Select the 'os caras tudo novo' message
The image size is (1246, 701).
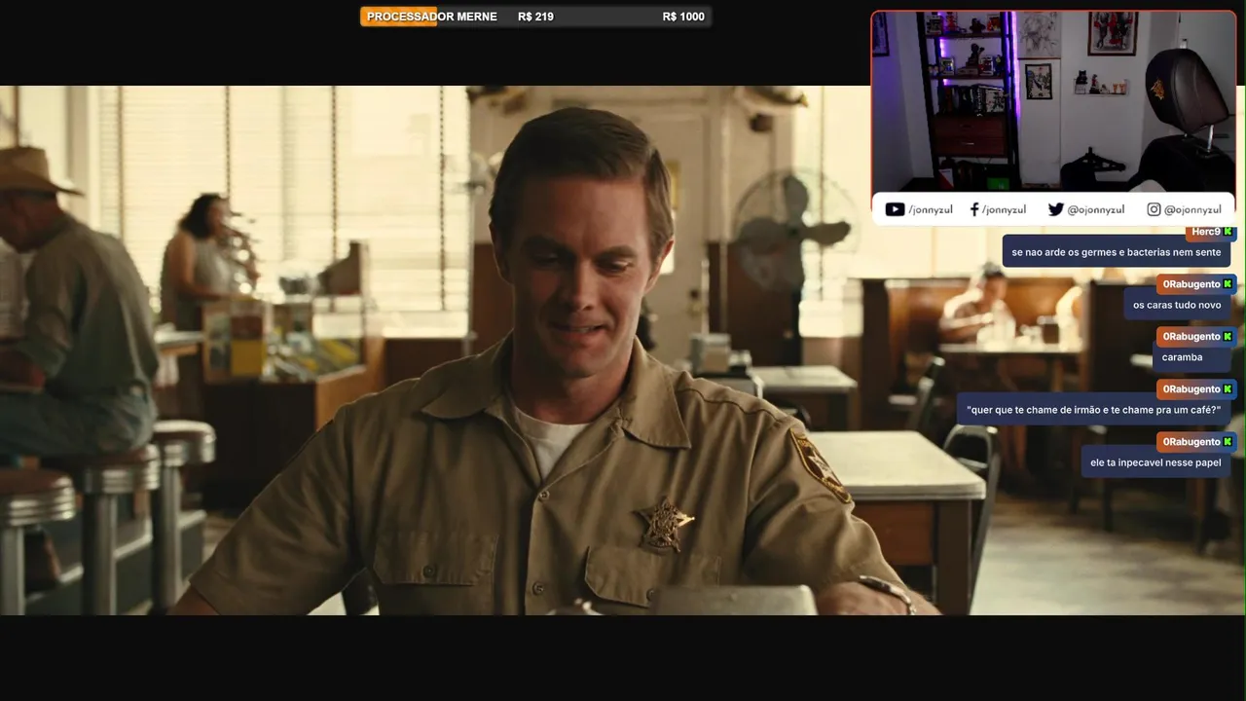pos(1177,305)
